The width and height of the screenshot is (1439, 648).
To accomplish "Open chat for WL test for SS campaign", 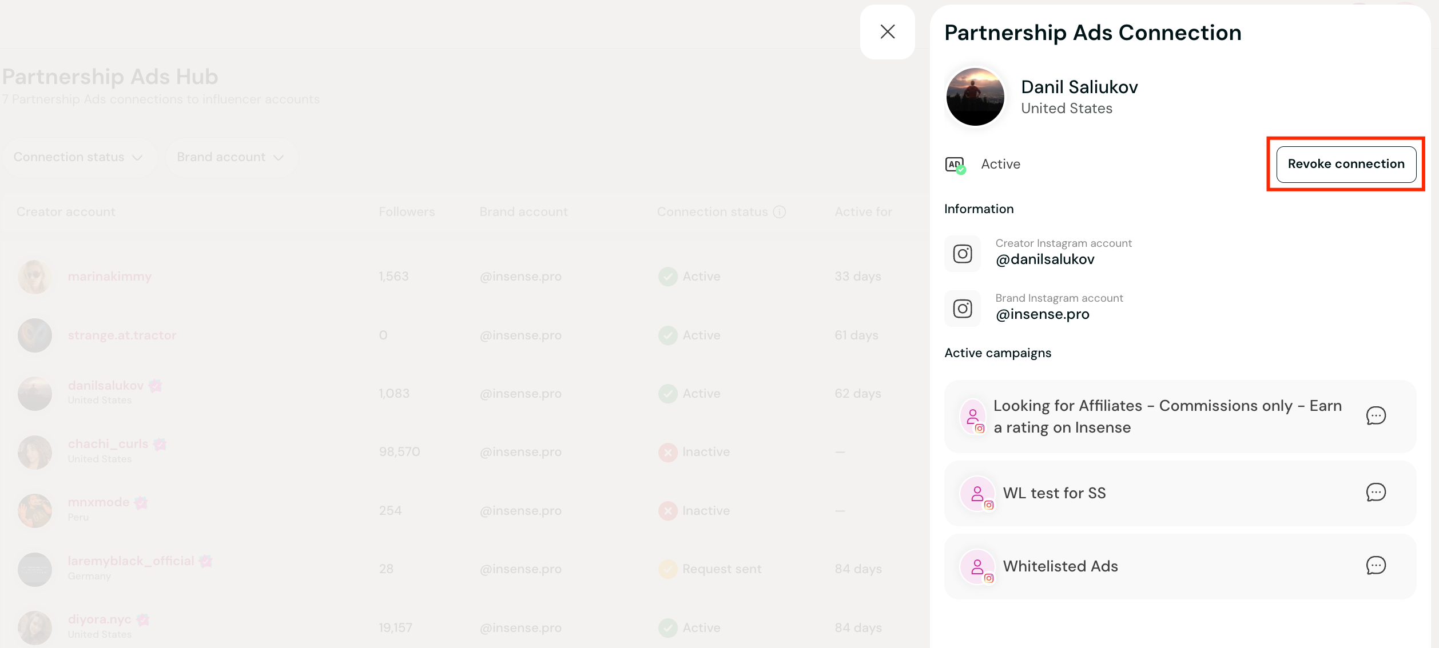I will [1376, 492].
